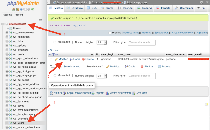Open column options dropdown arrow in header
The image size is (210, 130).
(92, 55)
